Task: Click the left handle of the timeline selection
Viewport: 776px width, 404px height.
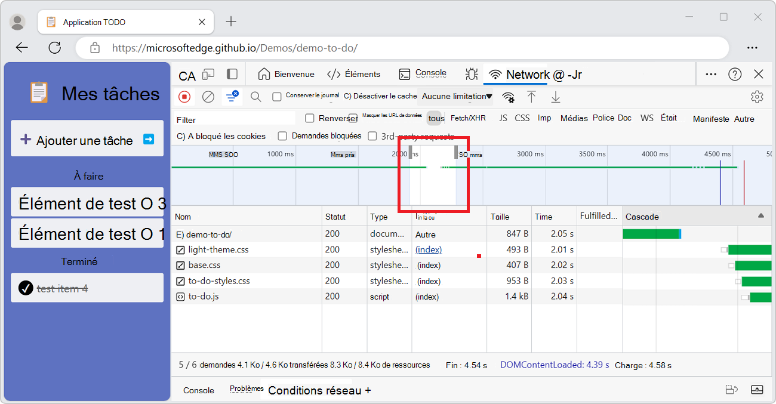Action: click(410, 152)
